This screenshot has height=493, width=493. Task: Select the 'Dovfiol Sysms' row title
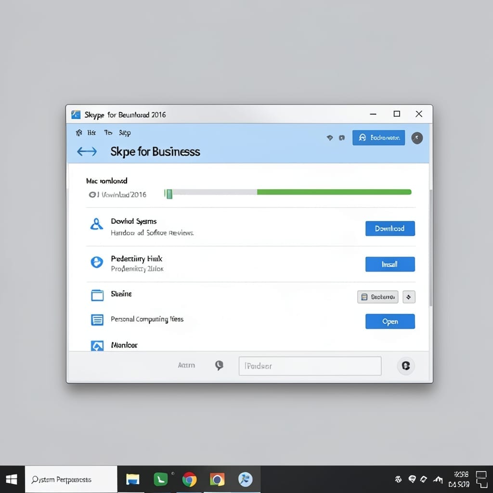coord(134,221)
